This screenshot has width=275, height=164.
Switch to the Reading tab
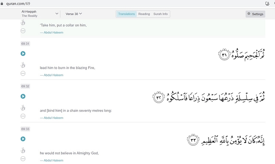click(x=144, y=14)
